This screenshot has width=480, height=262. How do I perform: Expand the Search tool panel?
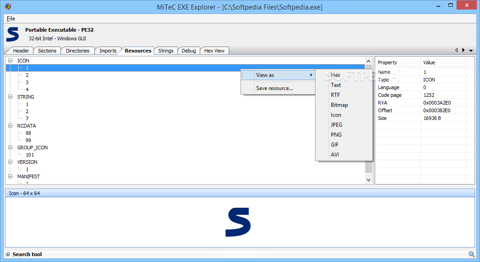8,254
